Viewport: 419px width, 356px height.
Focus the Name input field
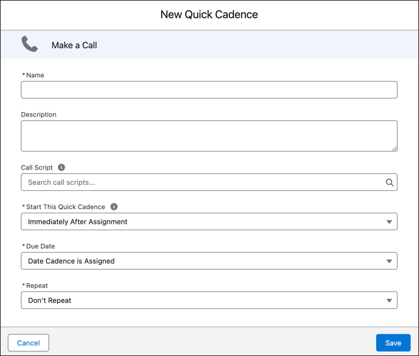click(x=209, y=90)
